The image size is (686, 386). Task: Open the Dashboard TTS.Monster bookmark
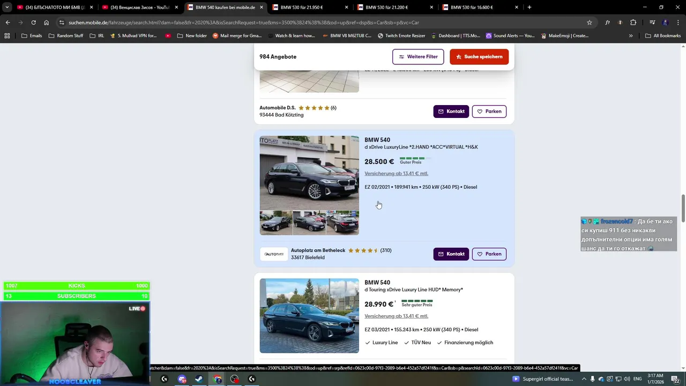pos(456,36)
